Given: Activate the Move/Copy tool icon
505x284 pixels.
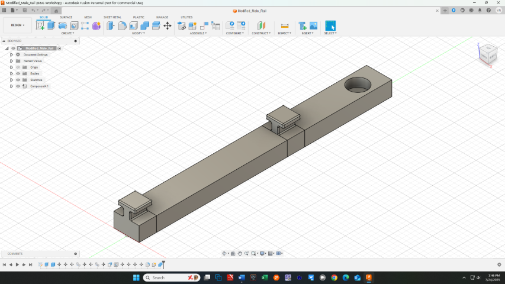Looking at the screenshot, I should [x=168, y=25].
